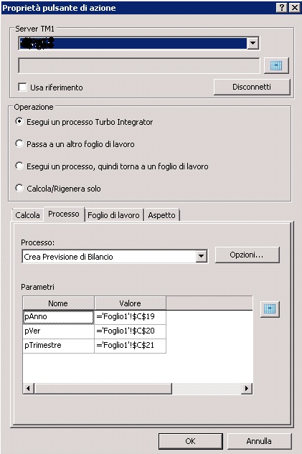This screenshot has width=302, height=454.
Task: Open the Foglio di lavoro tab
Action: click(x=113, y=215)
